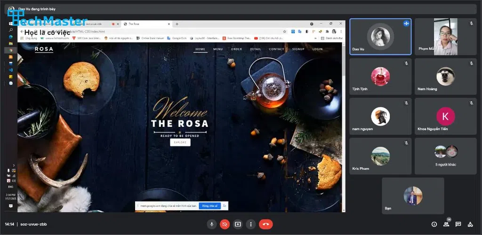The height and width of the screenshot is (235, 482).
Task: Click CONTACT in Rosa navigation
Action: click(x=276, y=49)
